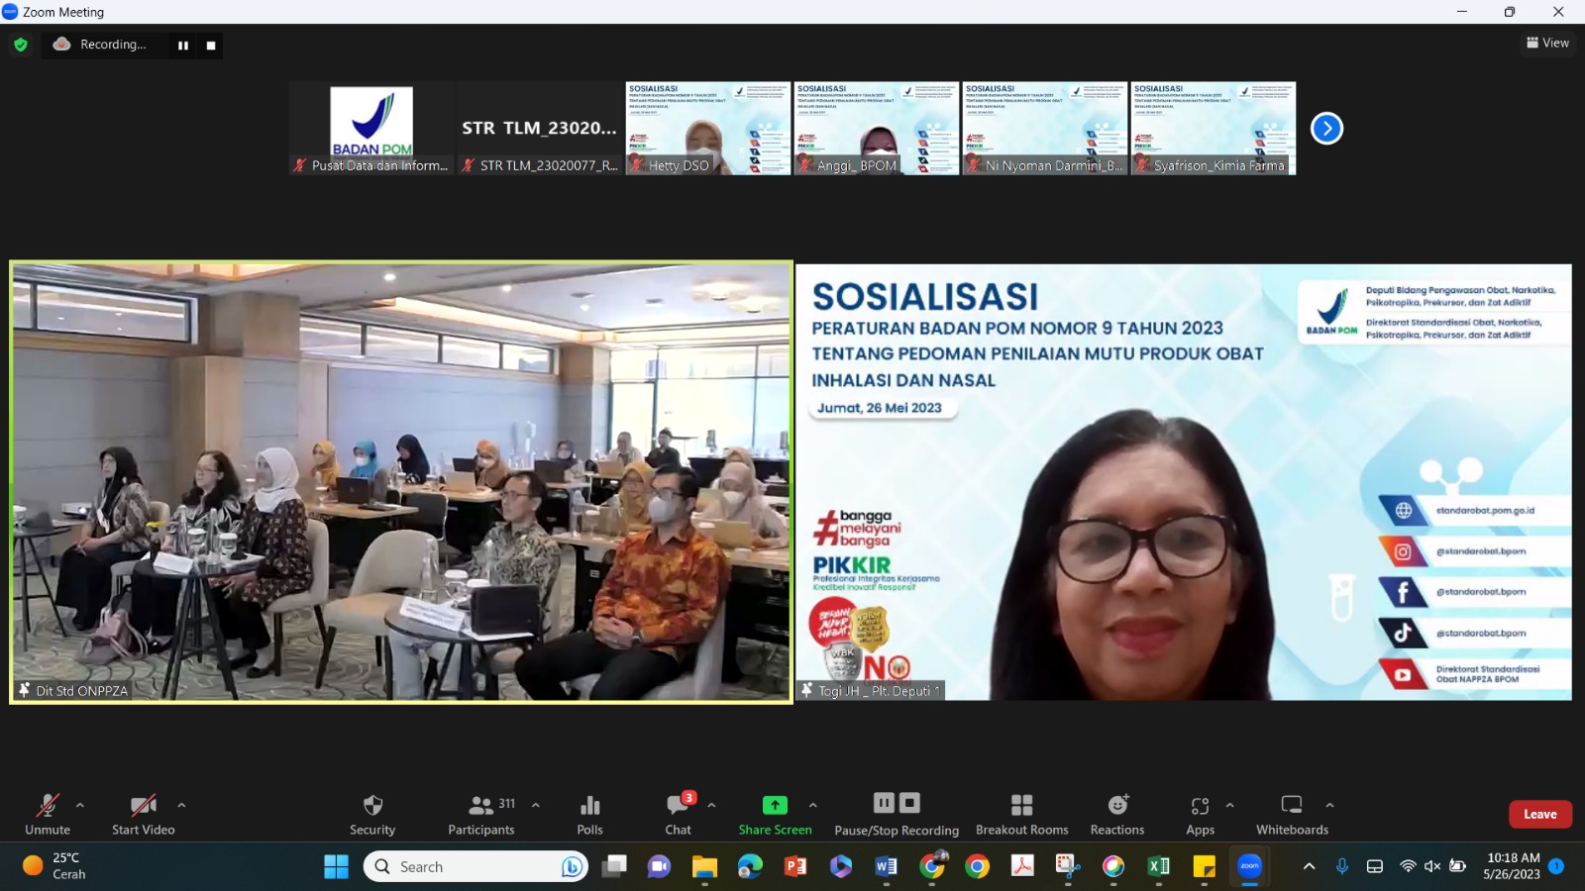
Task: Open the Whiteboards icon
Action: click(x=1292, y=806)
